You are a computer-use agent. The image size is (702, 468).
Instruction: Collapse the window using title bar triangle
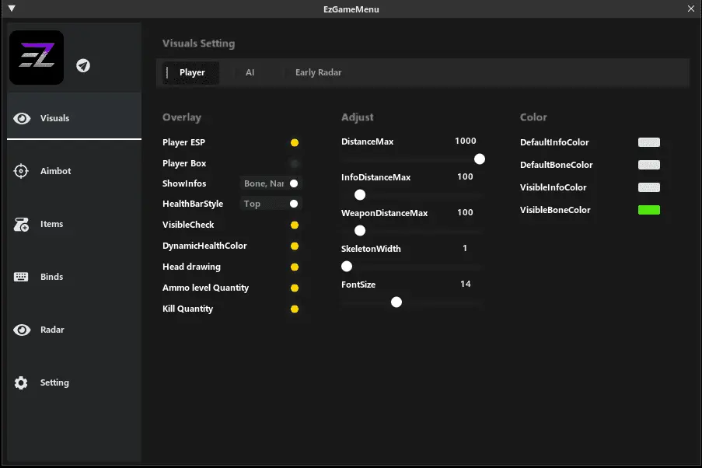[x=11, y=9]
